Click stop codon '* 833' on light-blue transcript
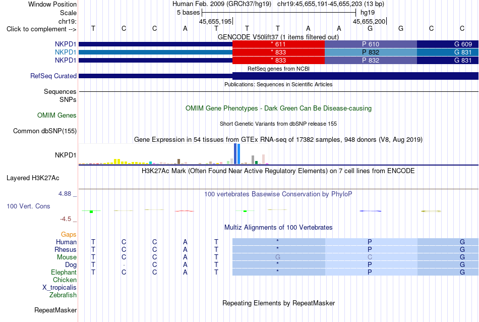Screen dimensions: 479x322 [x=278, y=52]
